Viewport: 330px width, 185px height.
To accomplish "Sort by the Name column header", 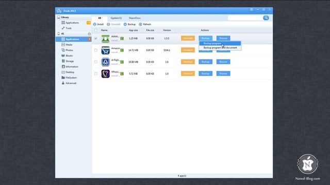I will pyautogui.click(x=104, y=30).
